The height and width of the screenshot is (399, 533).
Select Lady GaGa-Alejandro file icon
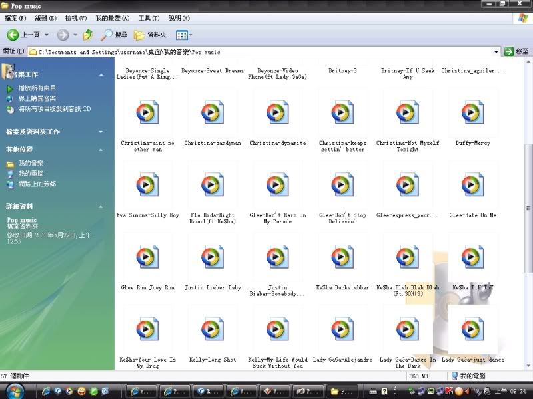342,329
